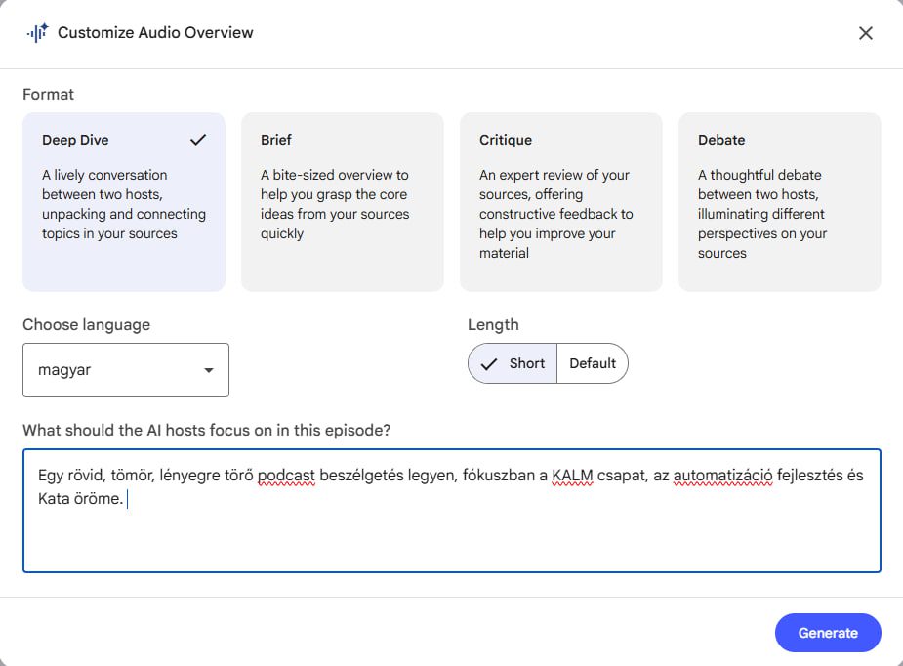Open the magyar language dropdown
Image resolution: width=903 pixels, height=666 pixels.
[125, 370]
